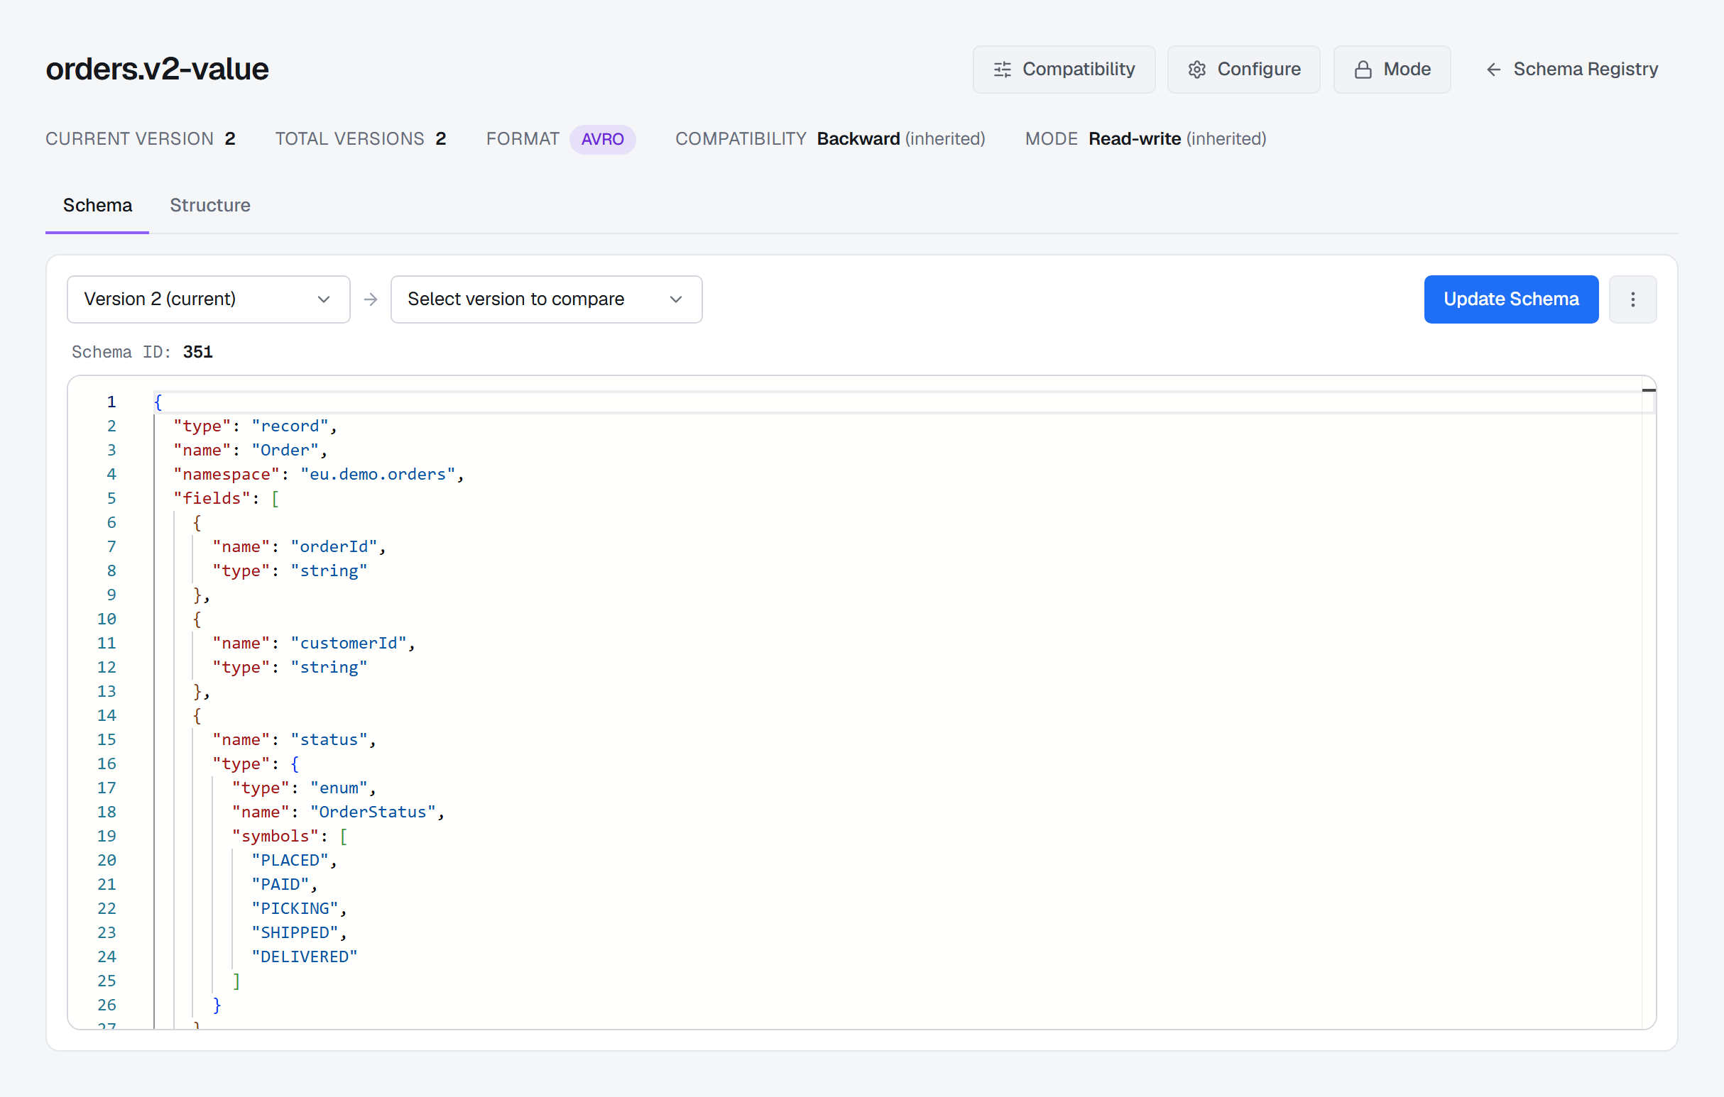1724x1097 pixels.
Task: Open the Compatibility settings button
Action: tap(1063, 70)
